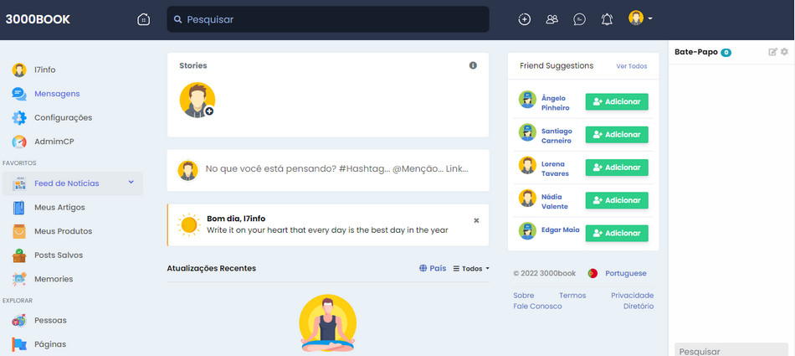Add a story via avatar plus badge

pyautogui.click(x=209, y=111)
